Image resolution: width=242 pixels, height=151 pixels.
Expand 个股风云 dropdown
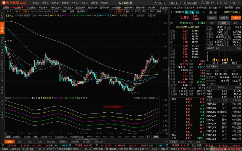190,8
